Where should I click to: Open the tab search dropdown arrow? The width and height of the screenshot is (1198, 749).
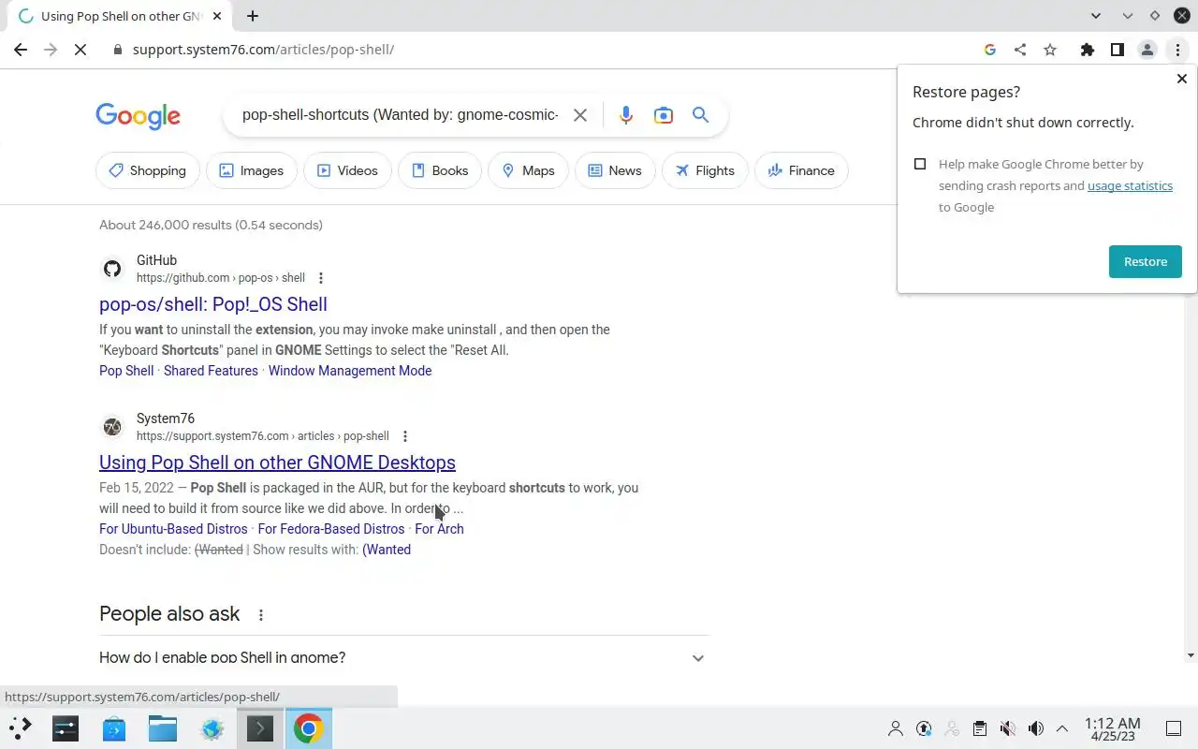pos(1096,16)
